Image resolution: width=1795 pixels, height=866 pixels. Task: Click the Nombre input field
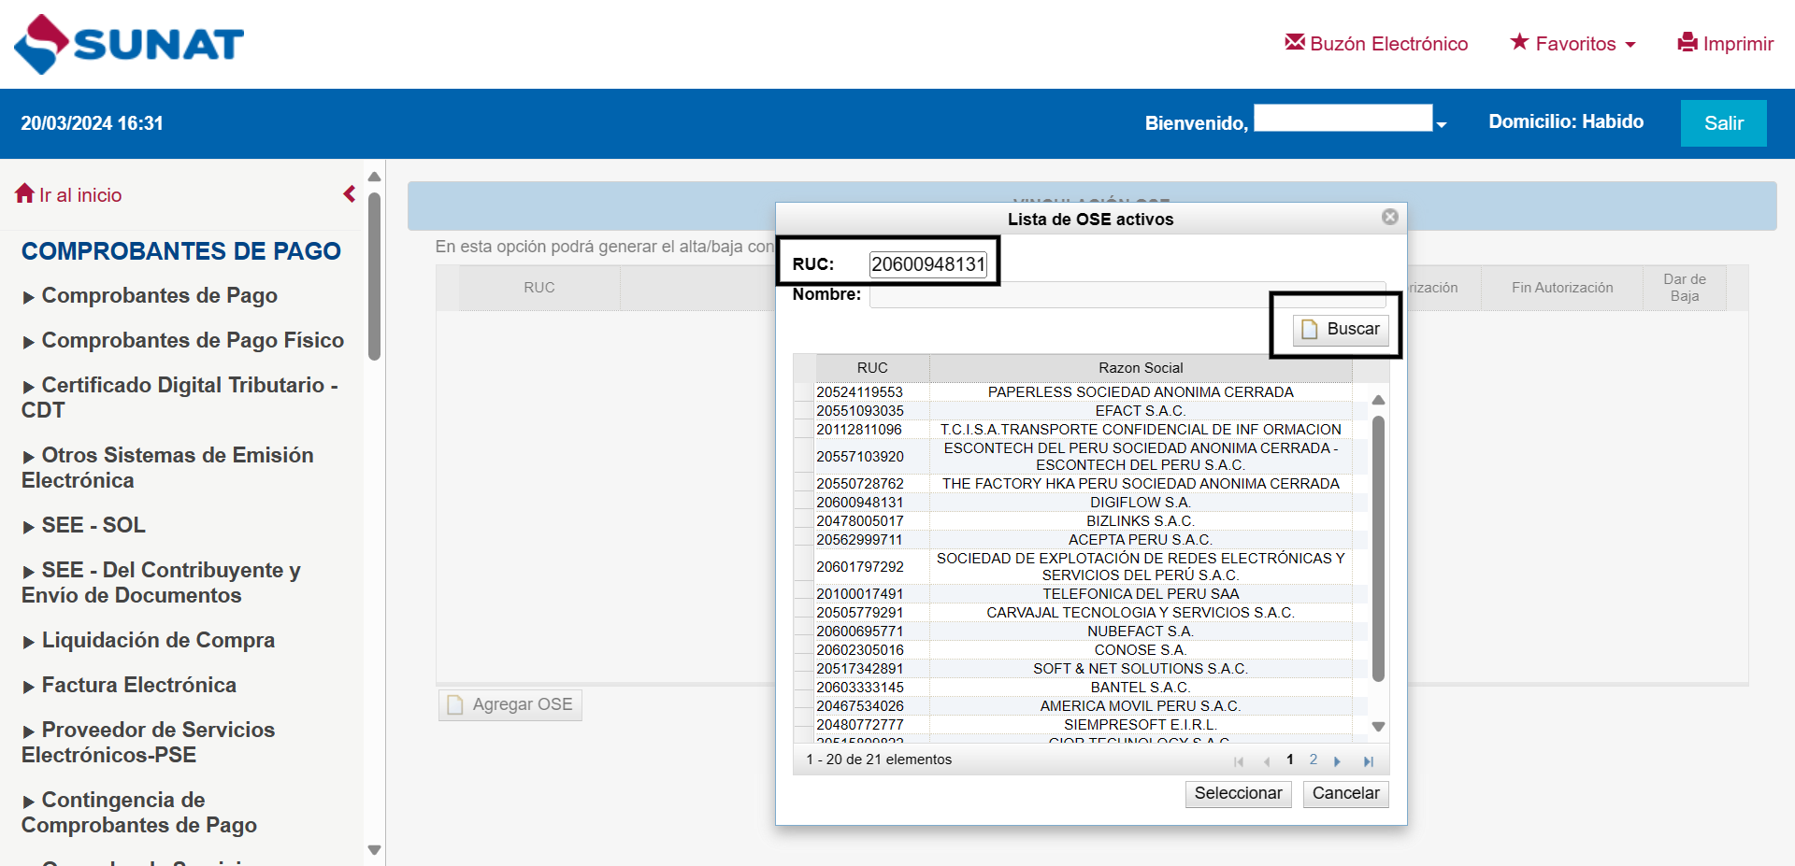click(1127, 295)
